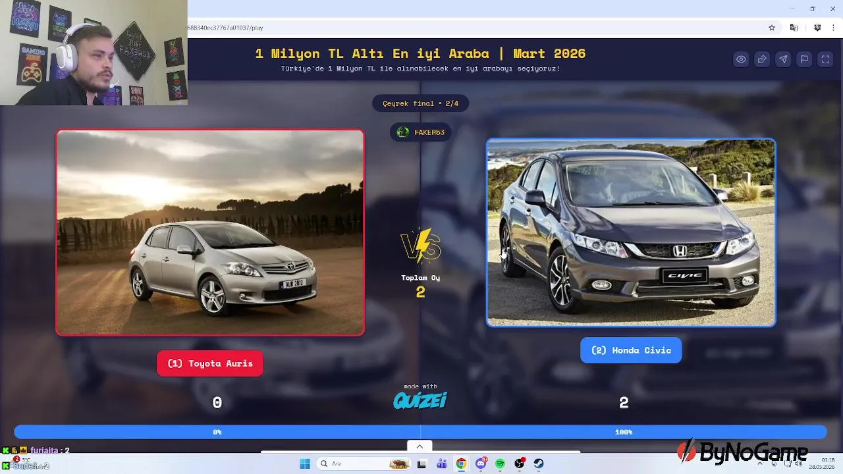Viewport: 843px width, 474px height.
Task: Open Steam from the taskbar
Action: (x=539, y=463)
